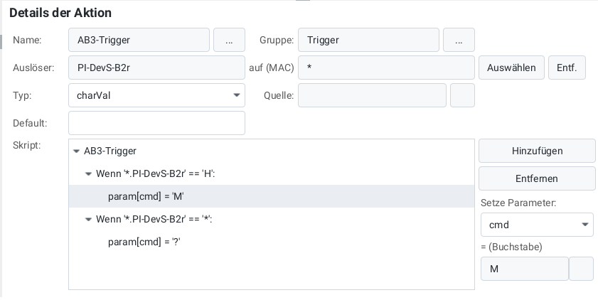Click the Gruppe field containing Trigger

(x=368, y=41)
